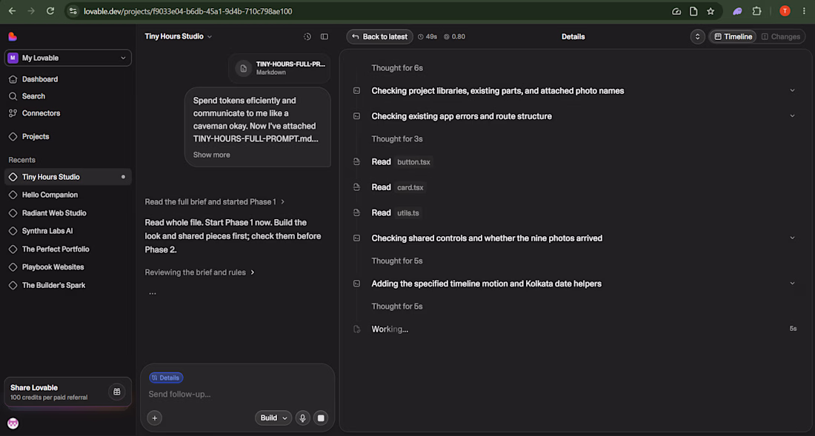
Task: Click the 49s duration indicator
Action: click(x=428, y=37)
